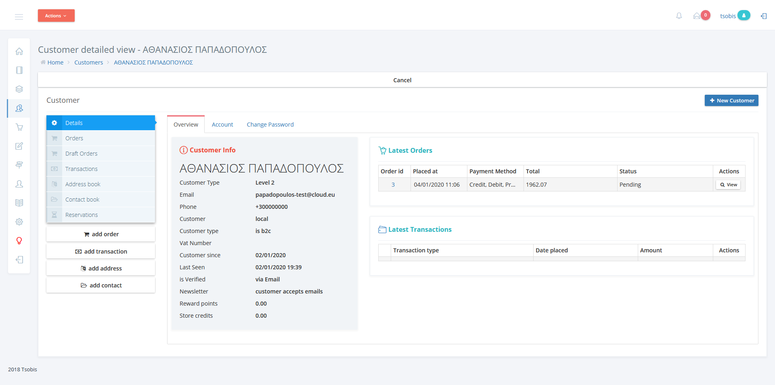Switch to the Overview tab
The width and height of the screenshot is (775, 385).
pos(186,125)
